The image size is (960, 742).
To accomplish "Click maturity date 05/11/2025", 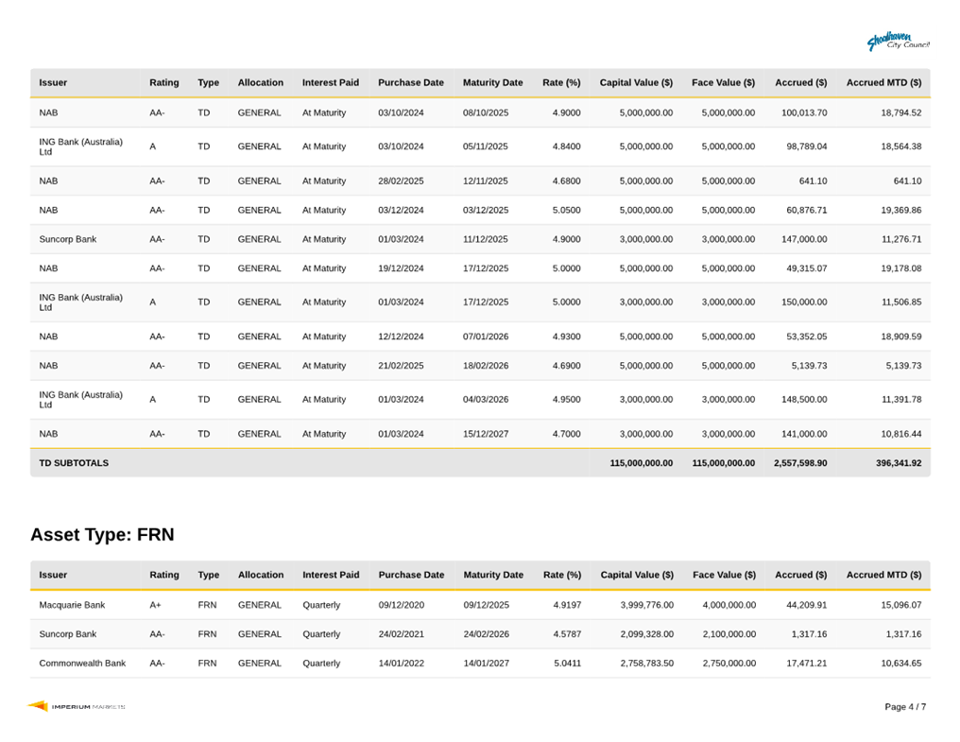I will 486,147.
